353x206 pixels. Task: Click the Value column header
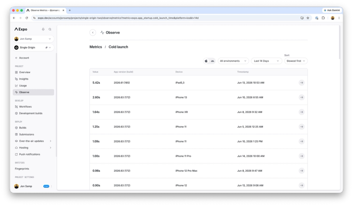point(95,72)
